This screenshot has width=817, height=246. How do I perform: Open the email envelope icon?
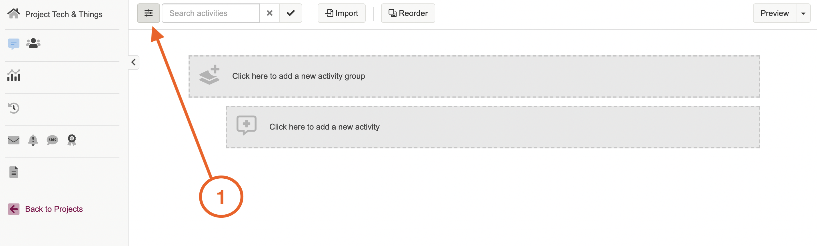click(x=14, y=140)
